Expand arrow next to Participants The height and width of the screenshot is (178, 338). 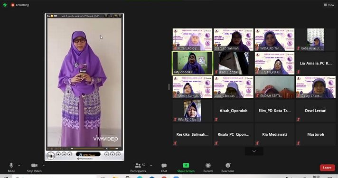(151, 165)
